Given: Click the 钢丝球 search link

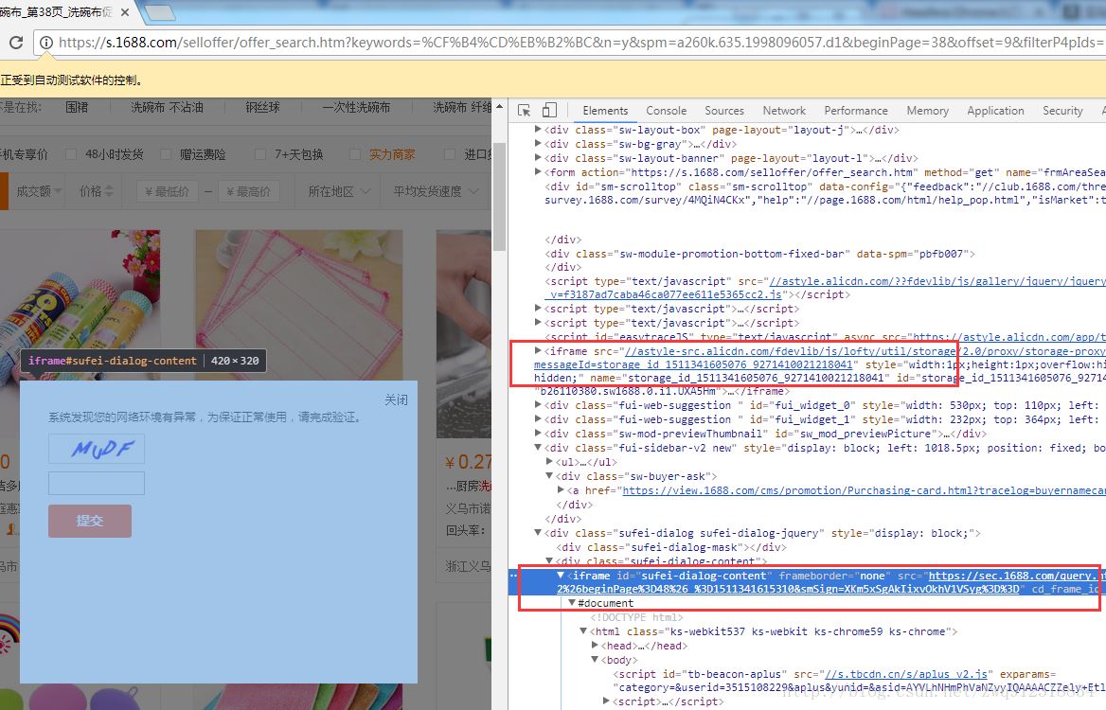Looking at the screenshot, I should pos(262,107).
